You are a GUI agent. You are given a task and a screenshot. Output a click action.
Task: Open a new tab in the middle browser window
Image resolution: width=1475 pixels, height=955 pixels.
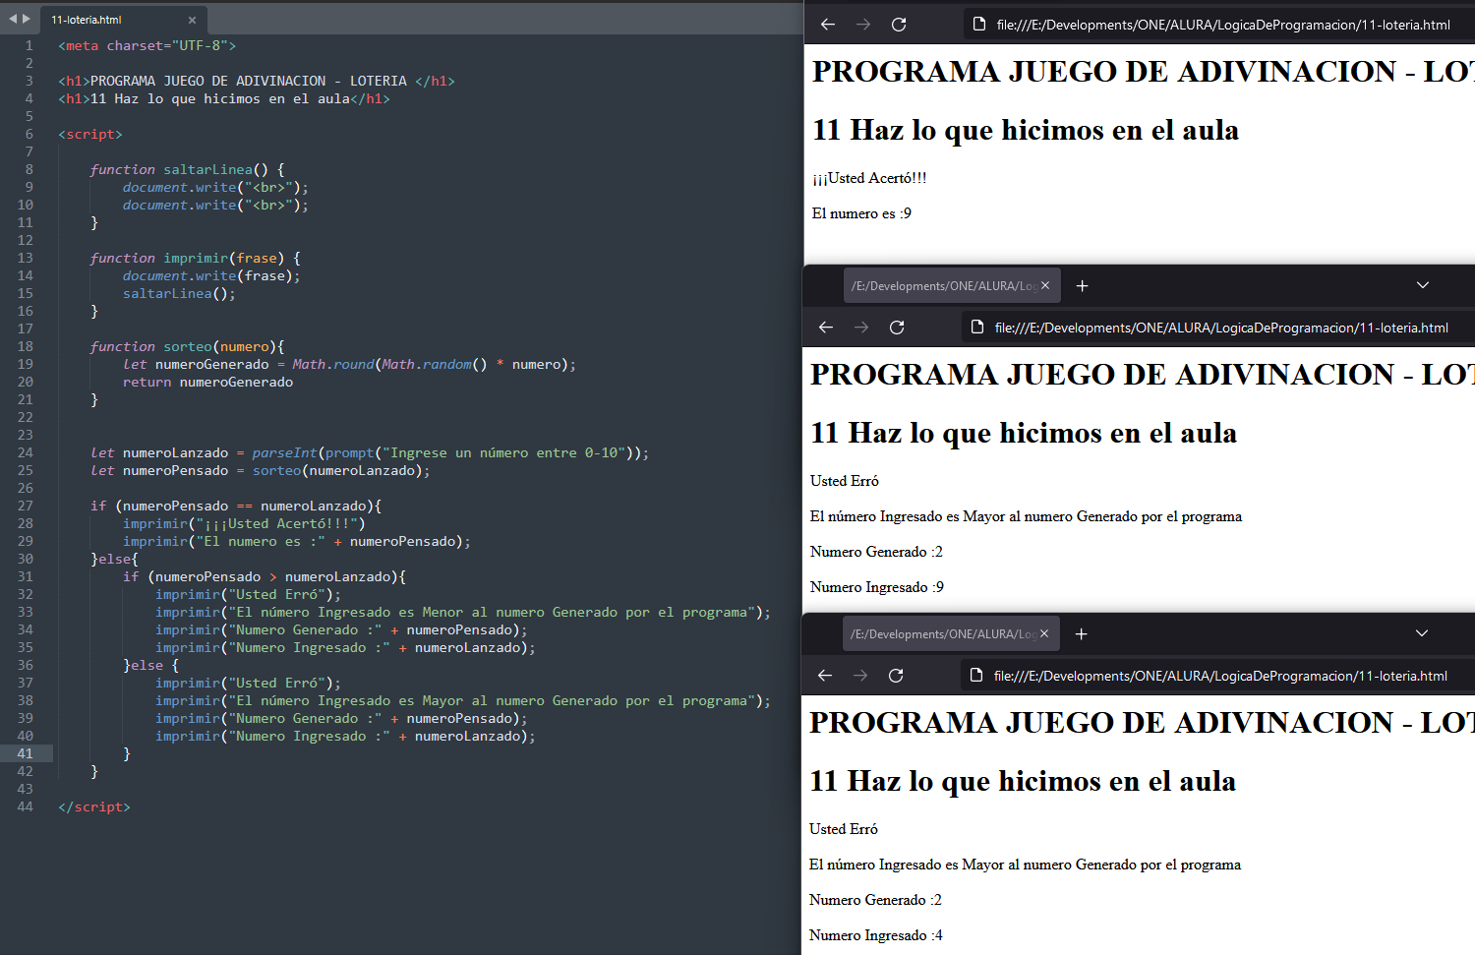1082,285
